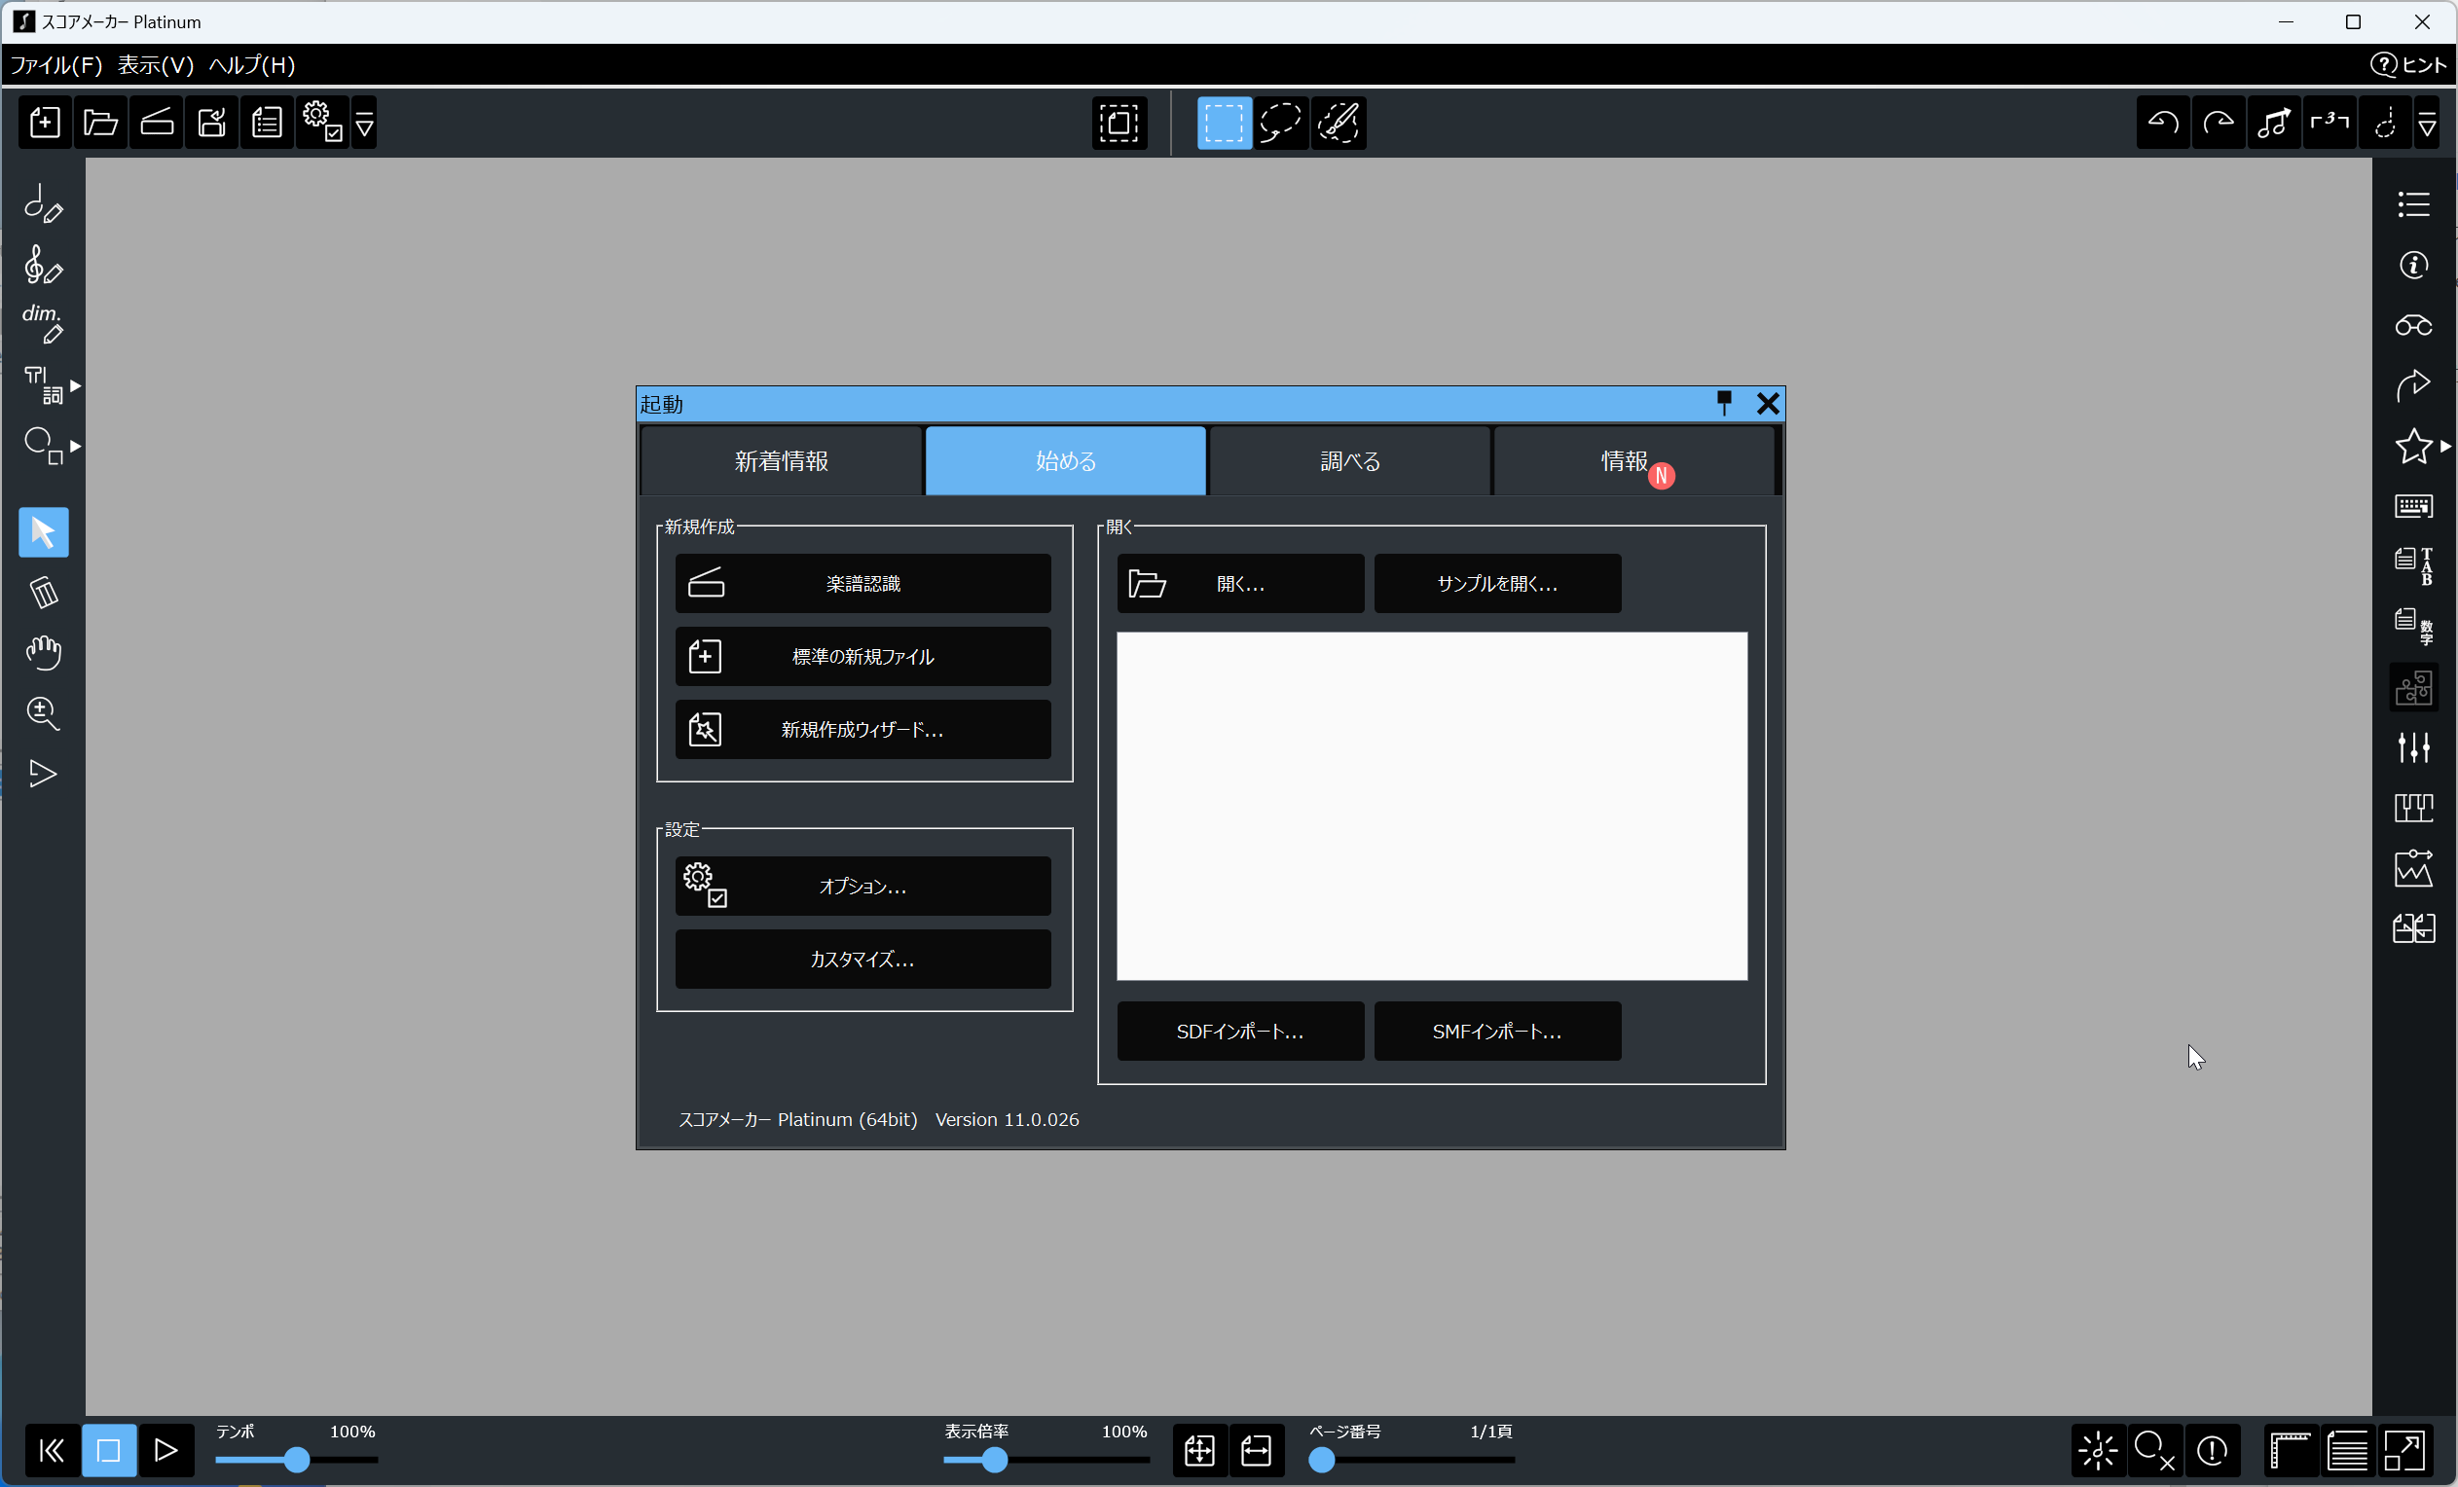Click the 表示倍率 zoom slider handle

(994, 1459)
